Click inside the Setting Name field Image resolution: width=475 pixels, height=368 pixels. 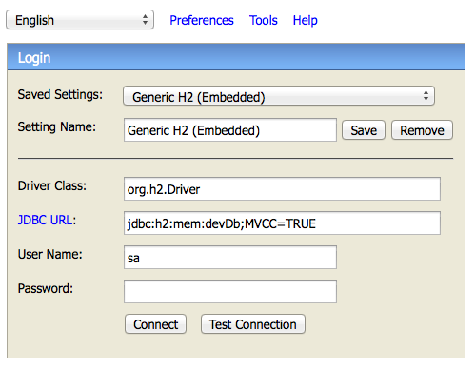230,130
